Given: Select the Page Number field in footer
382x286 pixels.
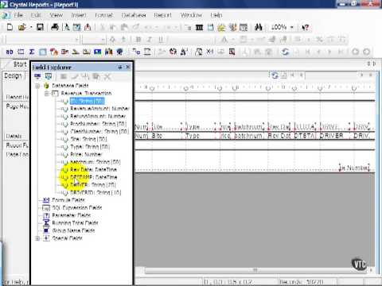Looking at the screenshot, I should pyautogui.click(x=355, y=168).
